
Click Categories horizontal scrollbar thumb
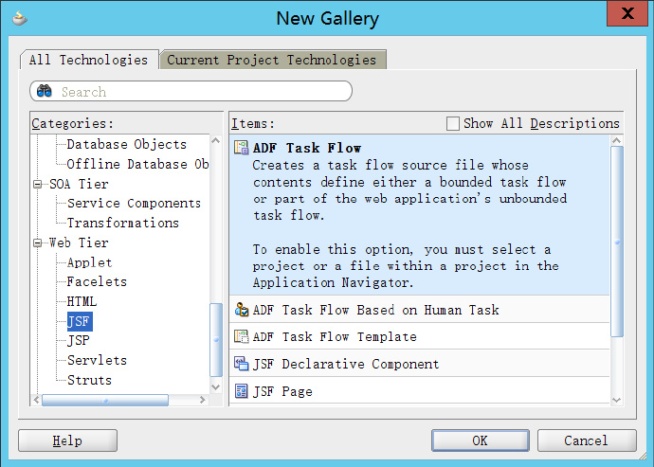tap(105, 401)
